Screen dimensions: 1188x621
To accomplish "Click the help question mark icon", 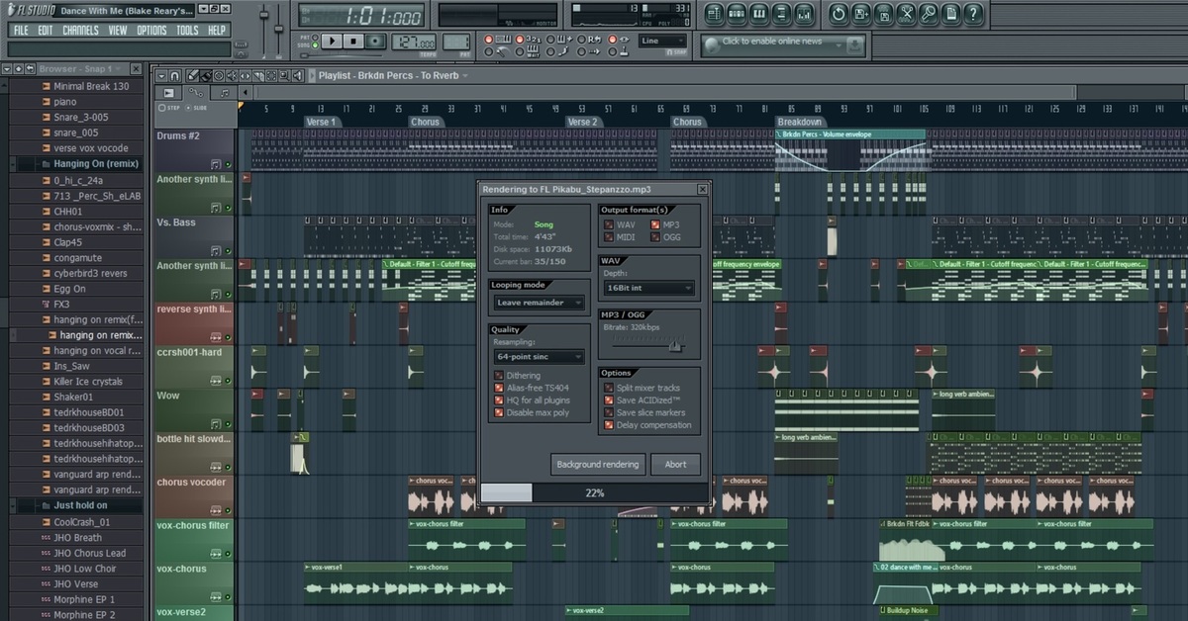I will pos(974,15).
